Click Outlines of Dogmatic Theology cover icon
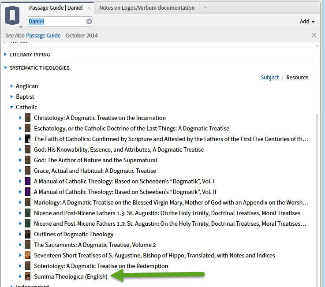The height and width of the screenshot is (287, 325). coord(28,234)
